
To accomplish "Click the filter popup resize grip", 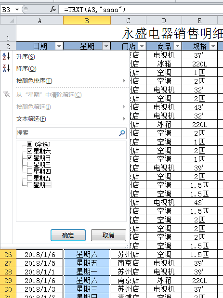I will tap(127, 246).
